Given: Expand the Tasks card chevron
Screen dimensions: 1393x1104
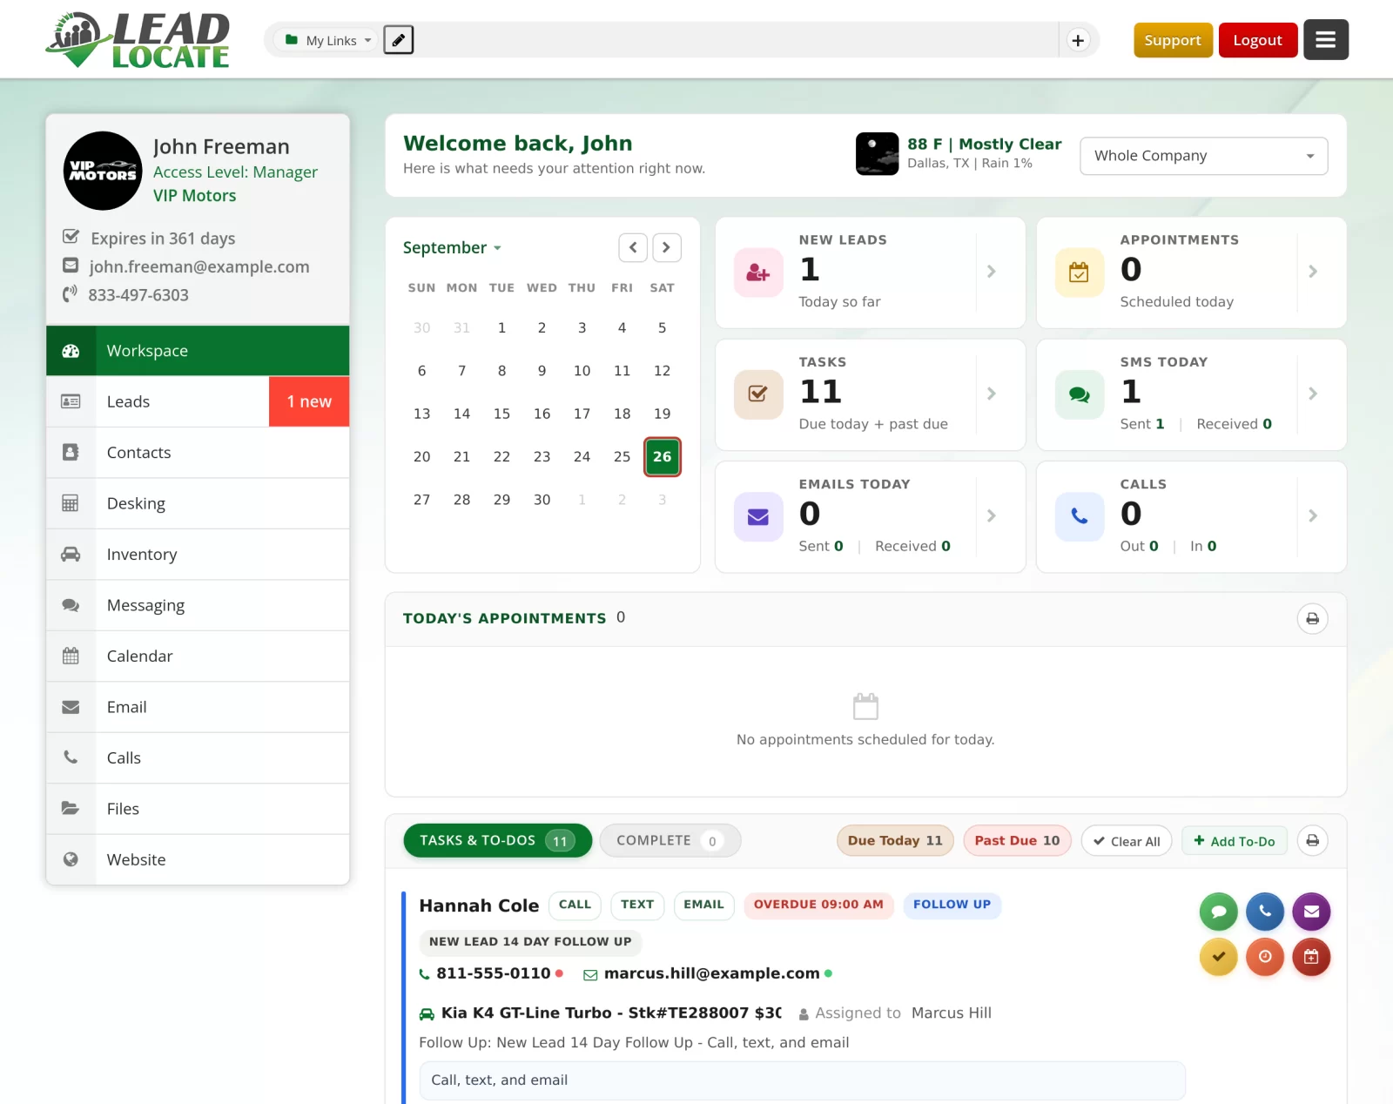Looking at the screenshot, I should click(x=991, y=394).
